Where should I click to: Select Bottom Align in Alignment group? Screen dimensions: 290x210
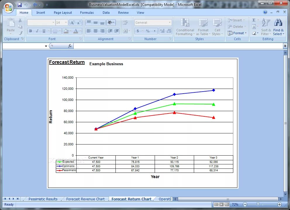(x=102, y=23)
